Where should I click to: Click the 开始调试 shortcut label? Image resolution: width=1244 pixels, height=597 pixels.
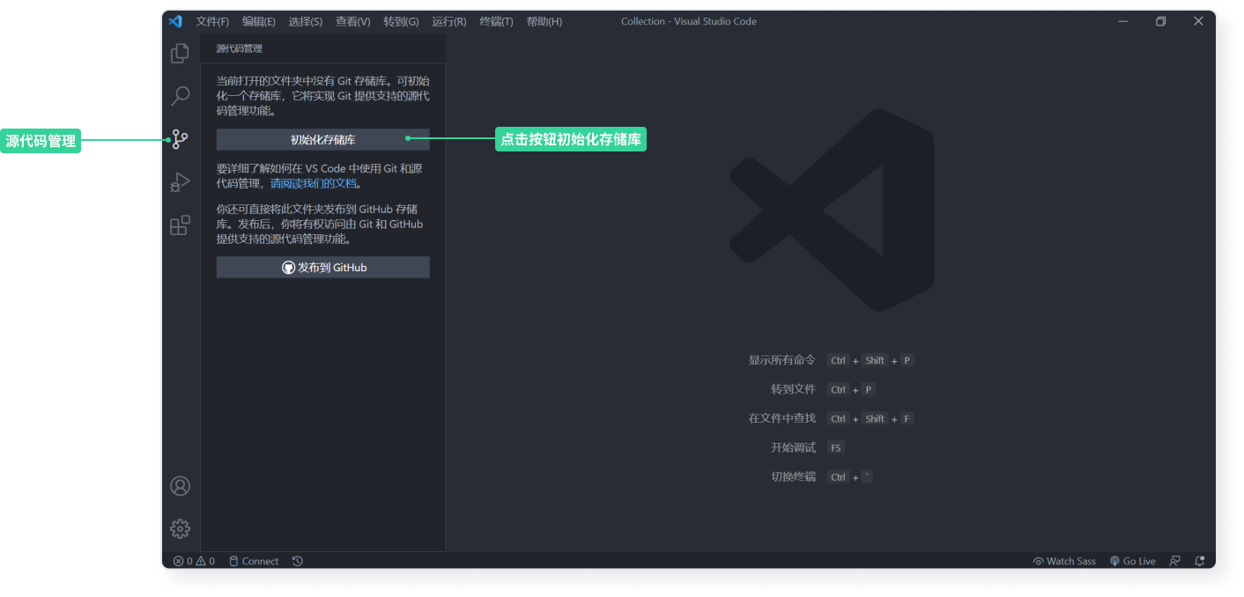794,447
